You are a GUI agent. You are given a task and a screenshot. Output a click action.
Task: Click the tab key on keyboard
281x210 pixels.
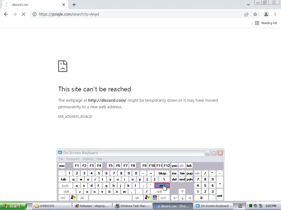click(63, 179)
